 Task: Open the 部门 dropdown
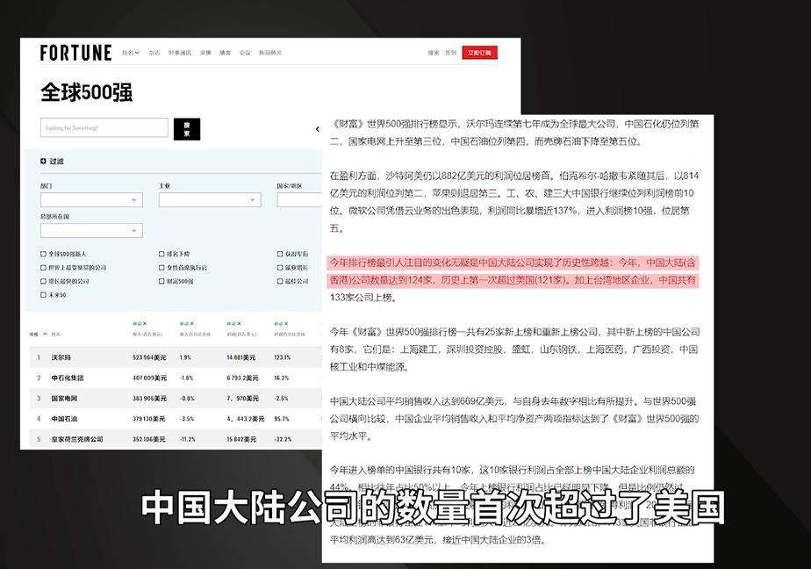91,199
